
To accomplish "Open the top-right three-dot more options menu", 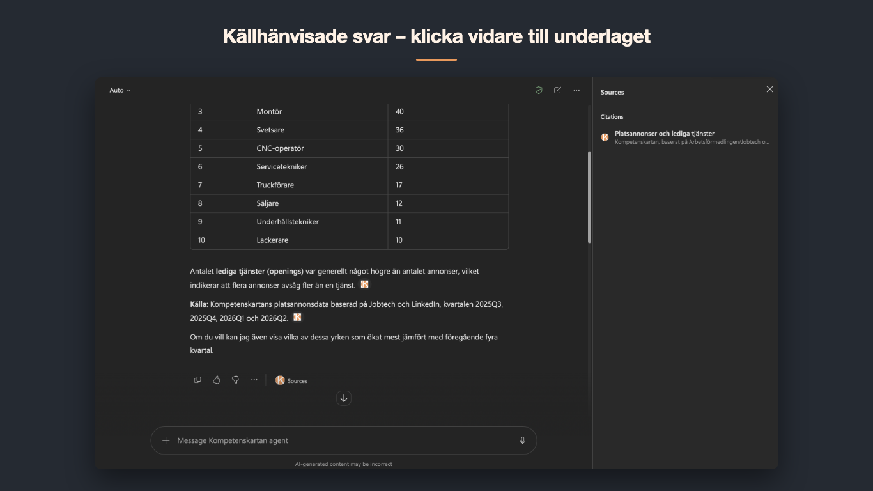I will pyautogui.click(x=576, y=90).
